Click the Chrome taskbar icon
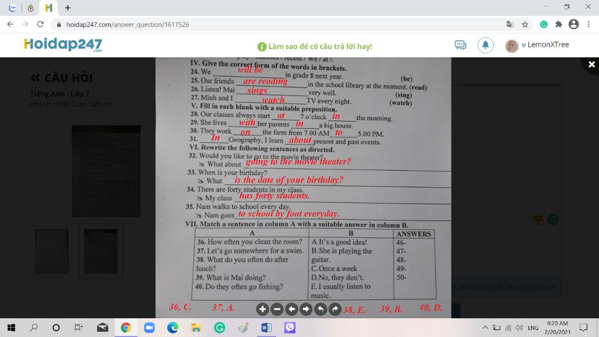The image size is (599, 337). [x=126, y=328]
